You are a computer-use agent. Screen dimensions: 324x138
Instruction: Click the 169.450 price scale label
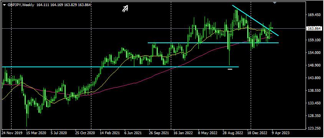click(x=313, y=15)
